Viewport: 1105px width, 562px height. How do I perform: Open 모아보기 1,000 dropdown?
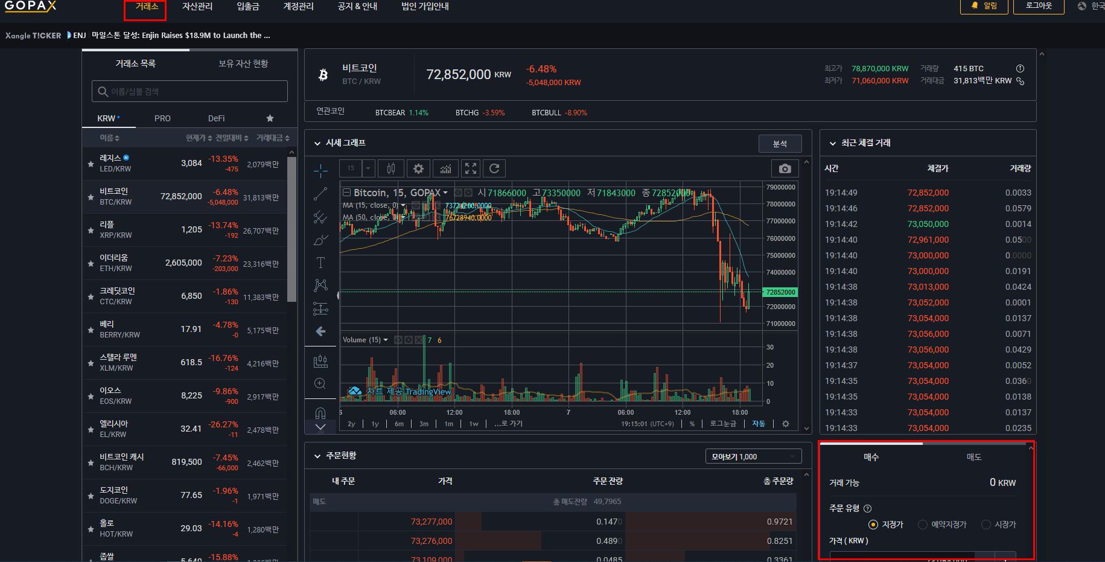tap(753, 456)
